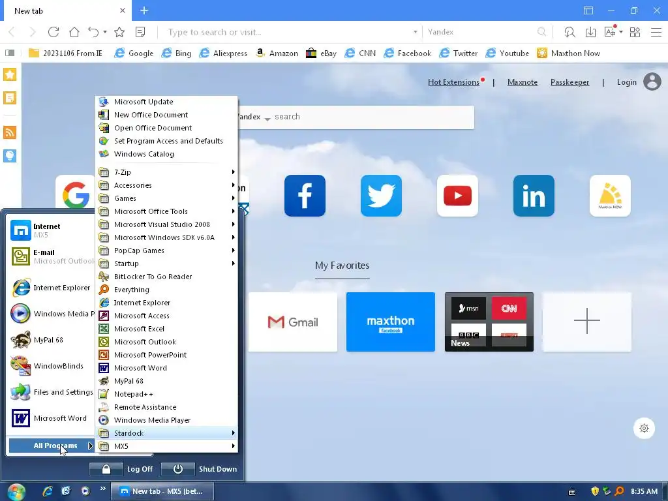This screenshot has height=501, width=668.
Task: Launch Notepad++ from programs list
Action: (x=166, y=394)
